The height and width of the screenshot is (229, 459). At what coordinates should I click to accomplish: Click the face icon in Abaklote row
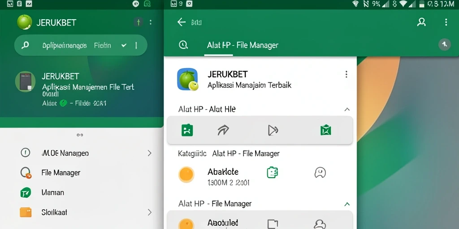(320, 172)
